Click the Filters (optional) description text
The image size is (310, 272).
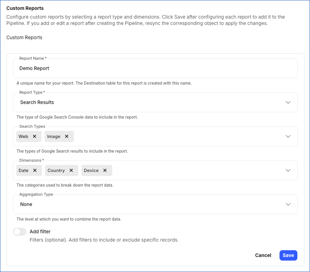pos(104,240)
